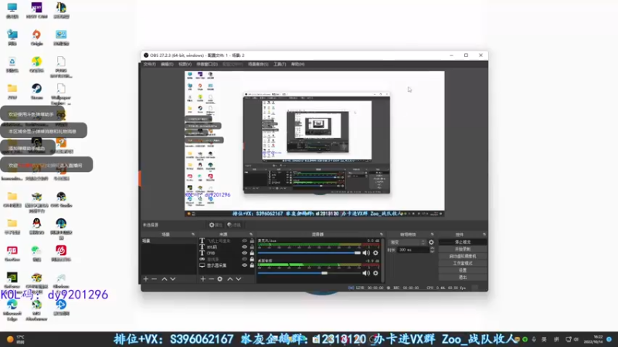This screenshot has width=618, height=347.
Task: Open the 文件(F) menu
Action: pos(149,64)
